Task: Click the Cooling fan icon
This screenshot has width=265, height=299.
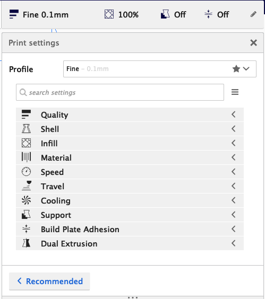Action: coord(26,200)
